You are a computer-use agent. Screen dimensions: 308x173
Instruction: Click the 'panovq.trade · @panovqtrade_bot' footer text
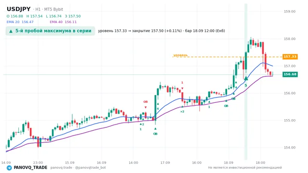(78, 168)
